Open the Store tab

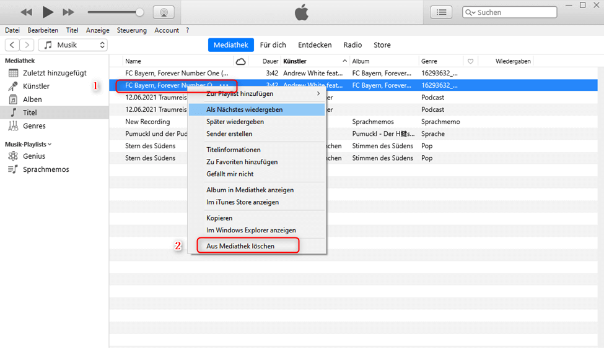point(382,45)
